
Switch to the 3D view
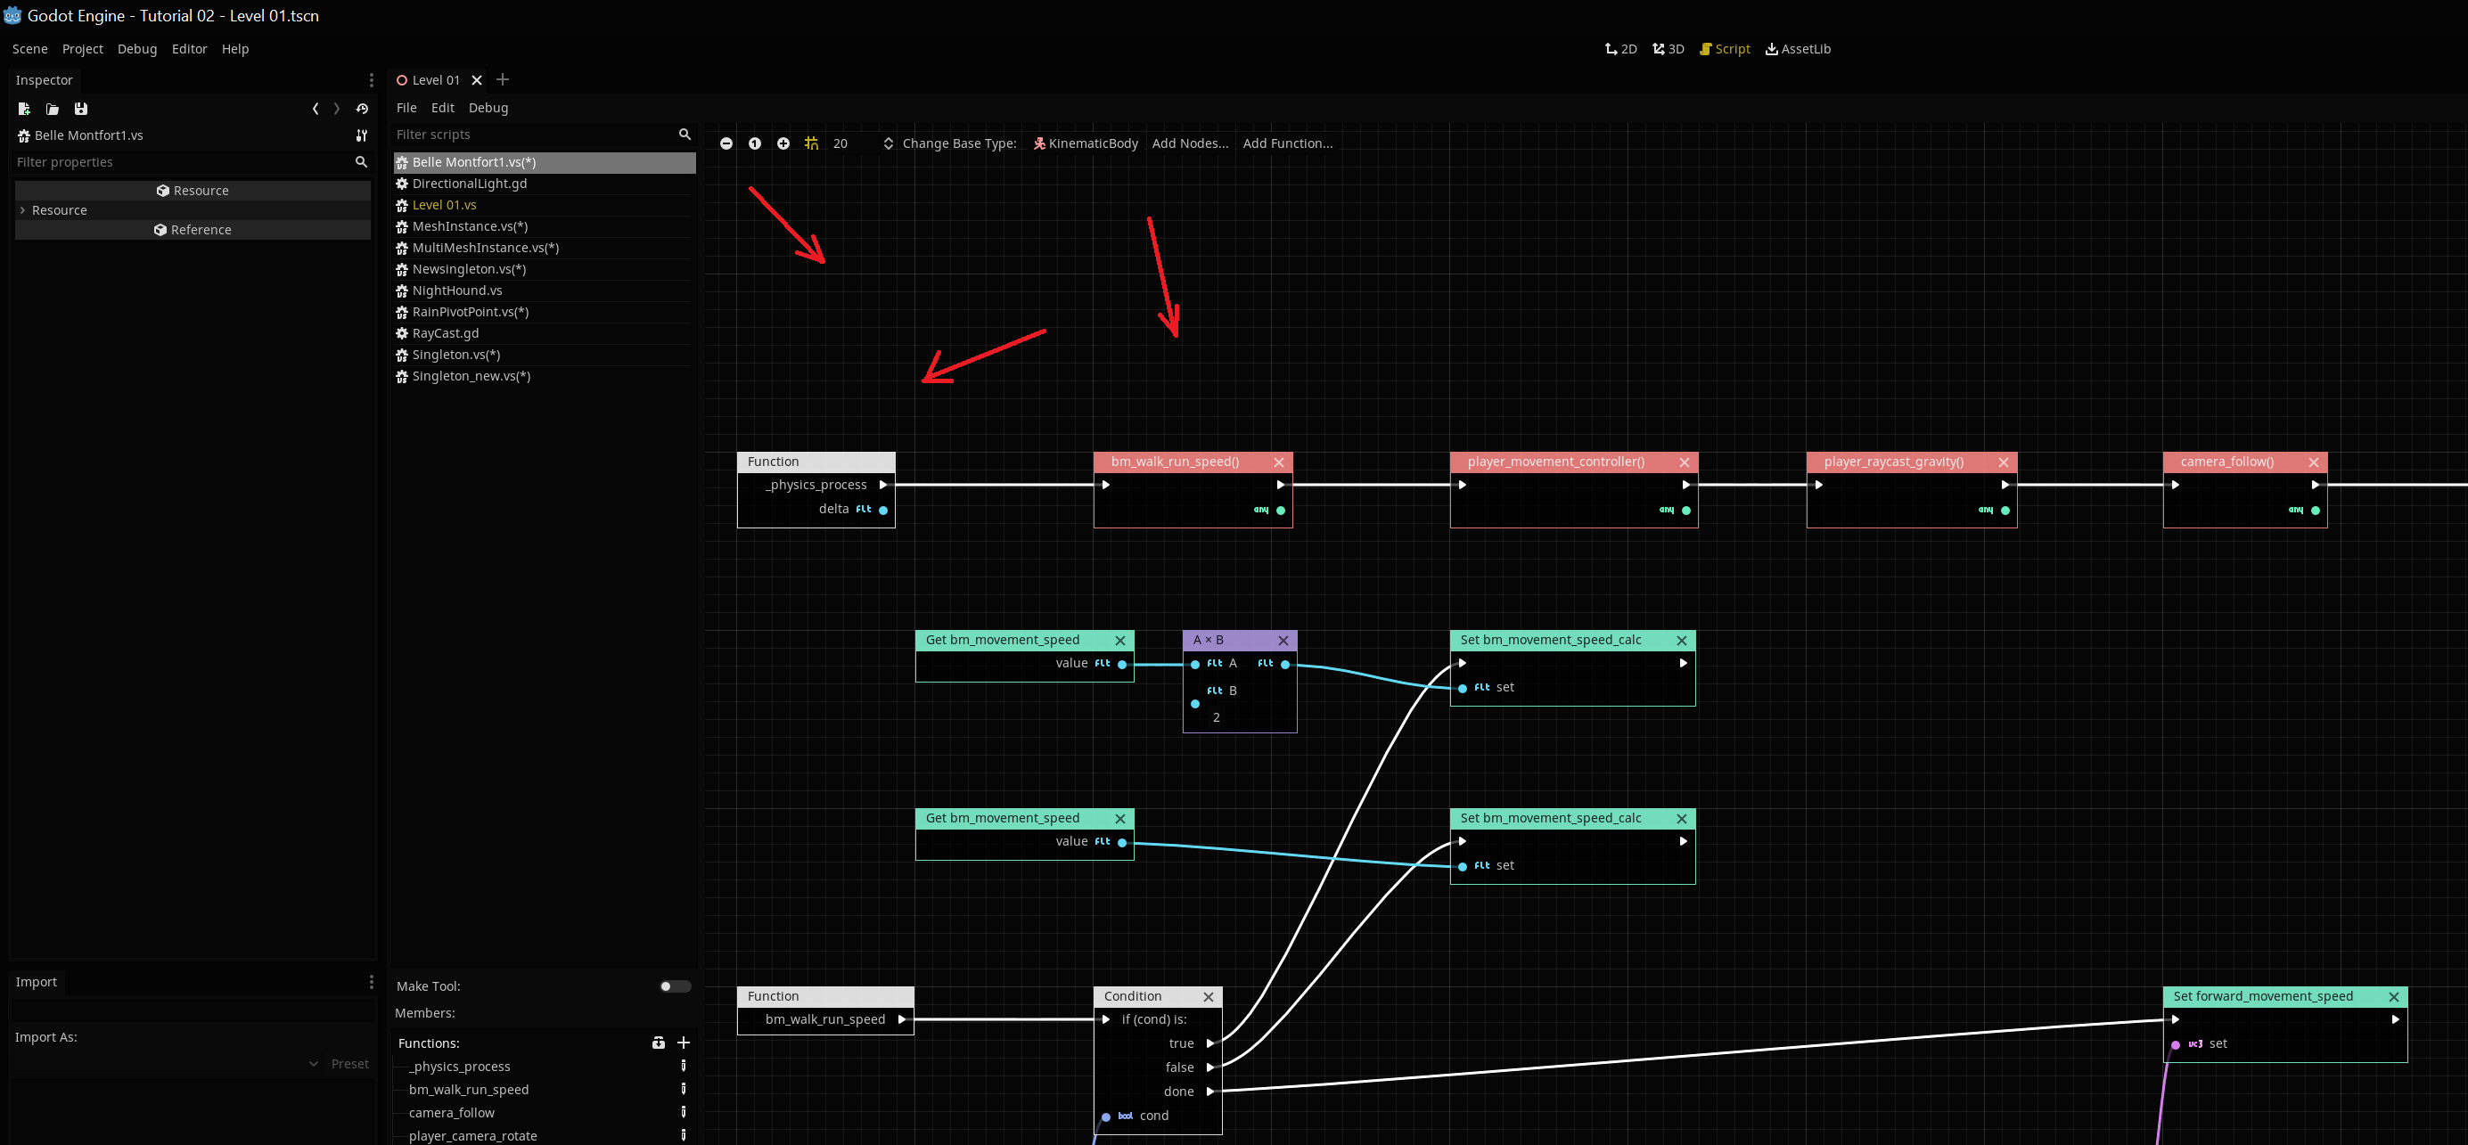[1667, 48]
